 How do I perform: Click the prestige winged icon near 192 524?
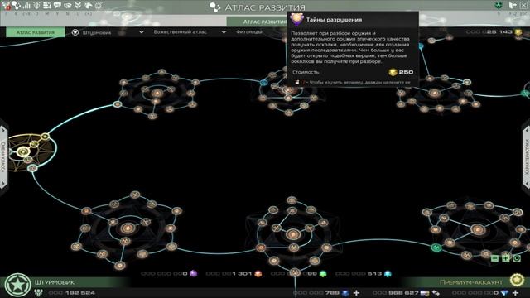(39, 293)
